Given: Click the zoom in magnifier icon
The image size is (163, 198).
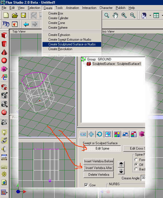Looking at the screenshot, I should point(124,15).
